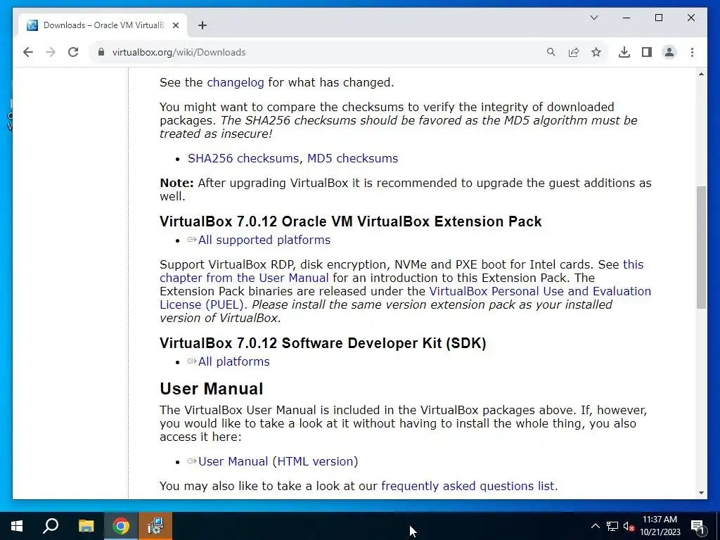Viewport: 720px width, 540px height.
Task: Reload the Downloads page
Action: point(73,52)
